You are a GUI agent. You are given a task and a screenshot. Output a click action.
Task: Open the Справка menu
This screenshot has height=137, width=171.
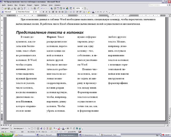[x=57, y=5]
